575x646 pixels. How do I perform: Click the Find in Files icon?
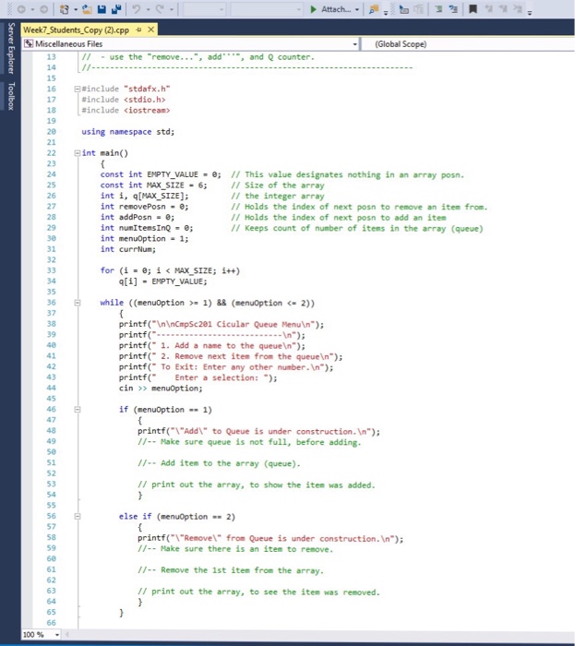click(x=374, y=9)
